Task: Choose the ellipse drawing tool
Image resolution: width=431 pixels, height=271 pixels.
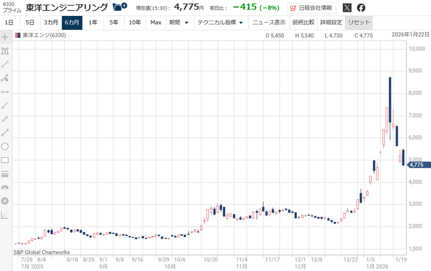Action: [5, 146]
